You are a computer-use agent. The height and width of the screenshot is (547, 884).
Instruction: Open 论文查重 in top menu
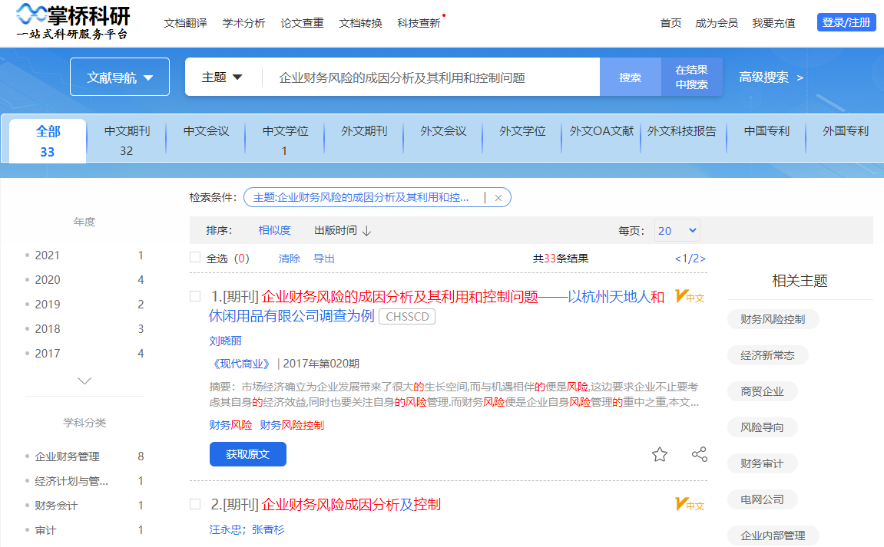point(302,23)
